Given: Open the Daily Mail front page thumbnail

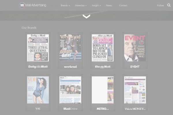Looking at the screenshot, I should [38, 48].
